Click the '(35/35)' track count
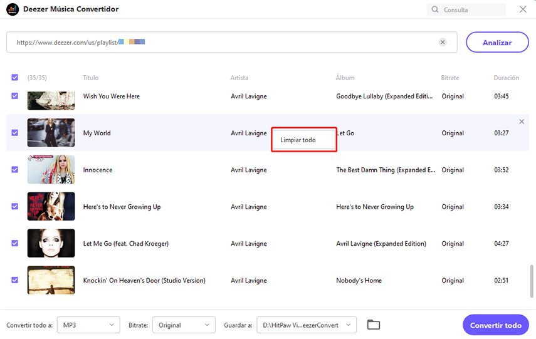Viewport: 536px width, 339px height. coord(37,78)
